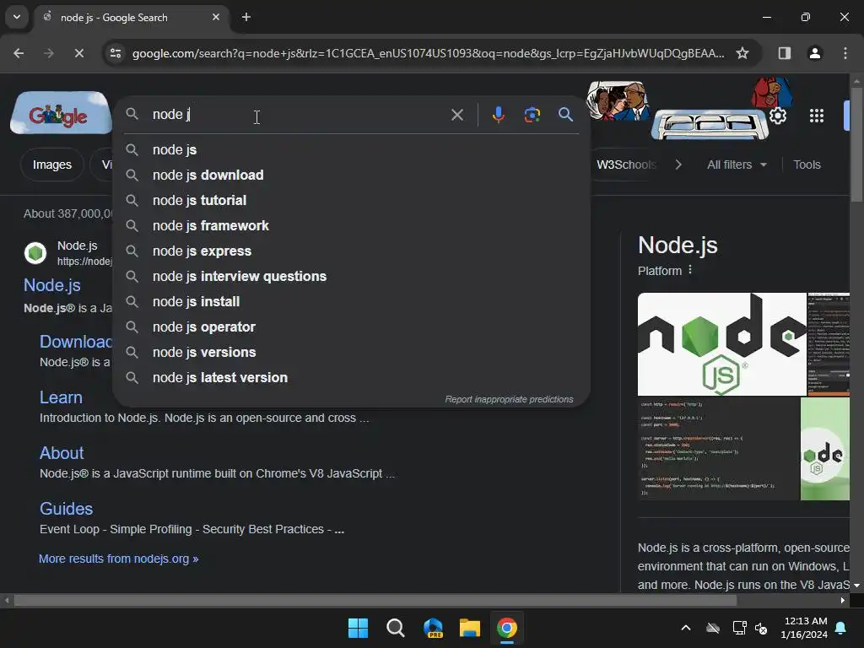Clear the search box with the X icon

tap(456, 115)
